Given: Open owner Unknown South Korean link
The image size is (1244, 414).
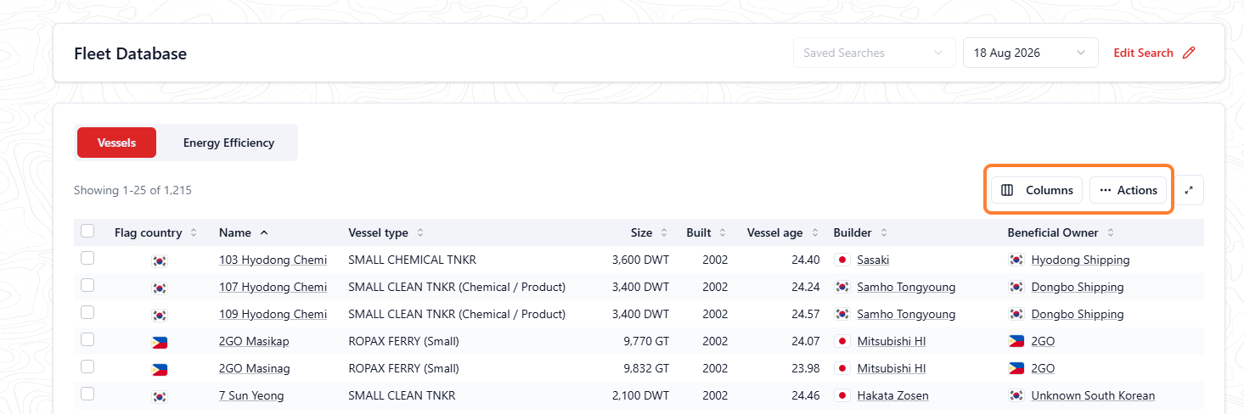Looking at the screenshot, I should (x=1093, y=395).
